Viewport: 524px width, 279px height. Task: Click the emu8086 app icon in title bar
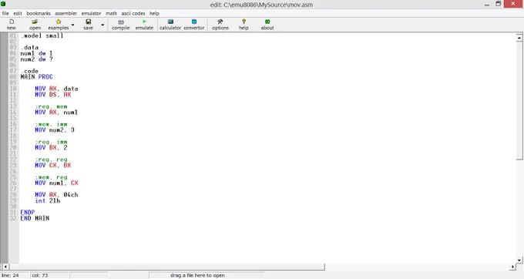pyautogui.click(x=3, y=4)
